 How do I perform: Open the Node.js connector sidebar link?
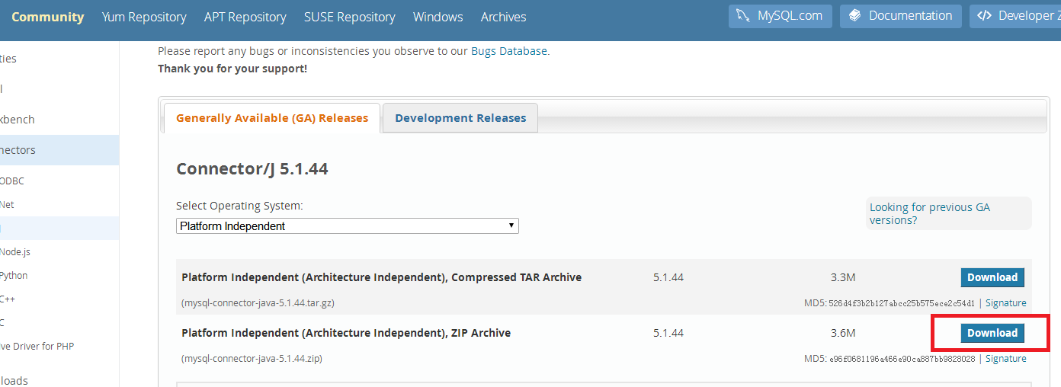point(15,252)
